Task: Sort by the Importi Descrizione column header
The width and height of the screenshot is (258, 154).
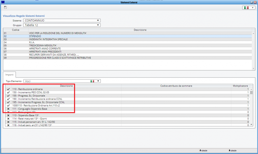Action: pos(66,86)
